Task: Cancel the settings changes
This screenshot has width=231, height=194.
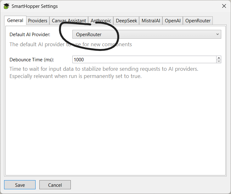Action: coord(55,185)
